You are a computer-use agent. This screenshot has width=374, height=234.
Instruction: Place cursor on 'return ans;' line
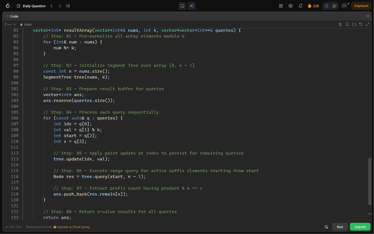coord(57,217)
